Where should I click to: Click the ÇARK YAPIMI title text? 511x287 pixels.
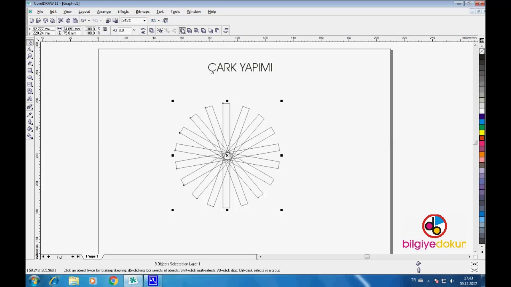click(240, 67)
